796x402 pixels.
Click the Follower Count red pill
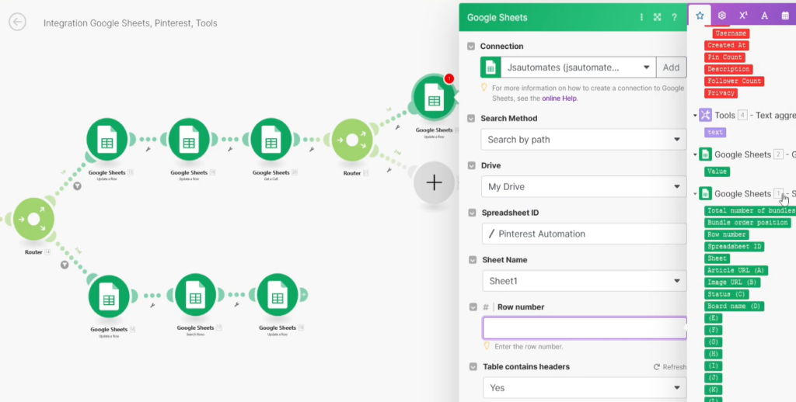734,81
